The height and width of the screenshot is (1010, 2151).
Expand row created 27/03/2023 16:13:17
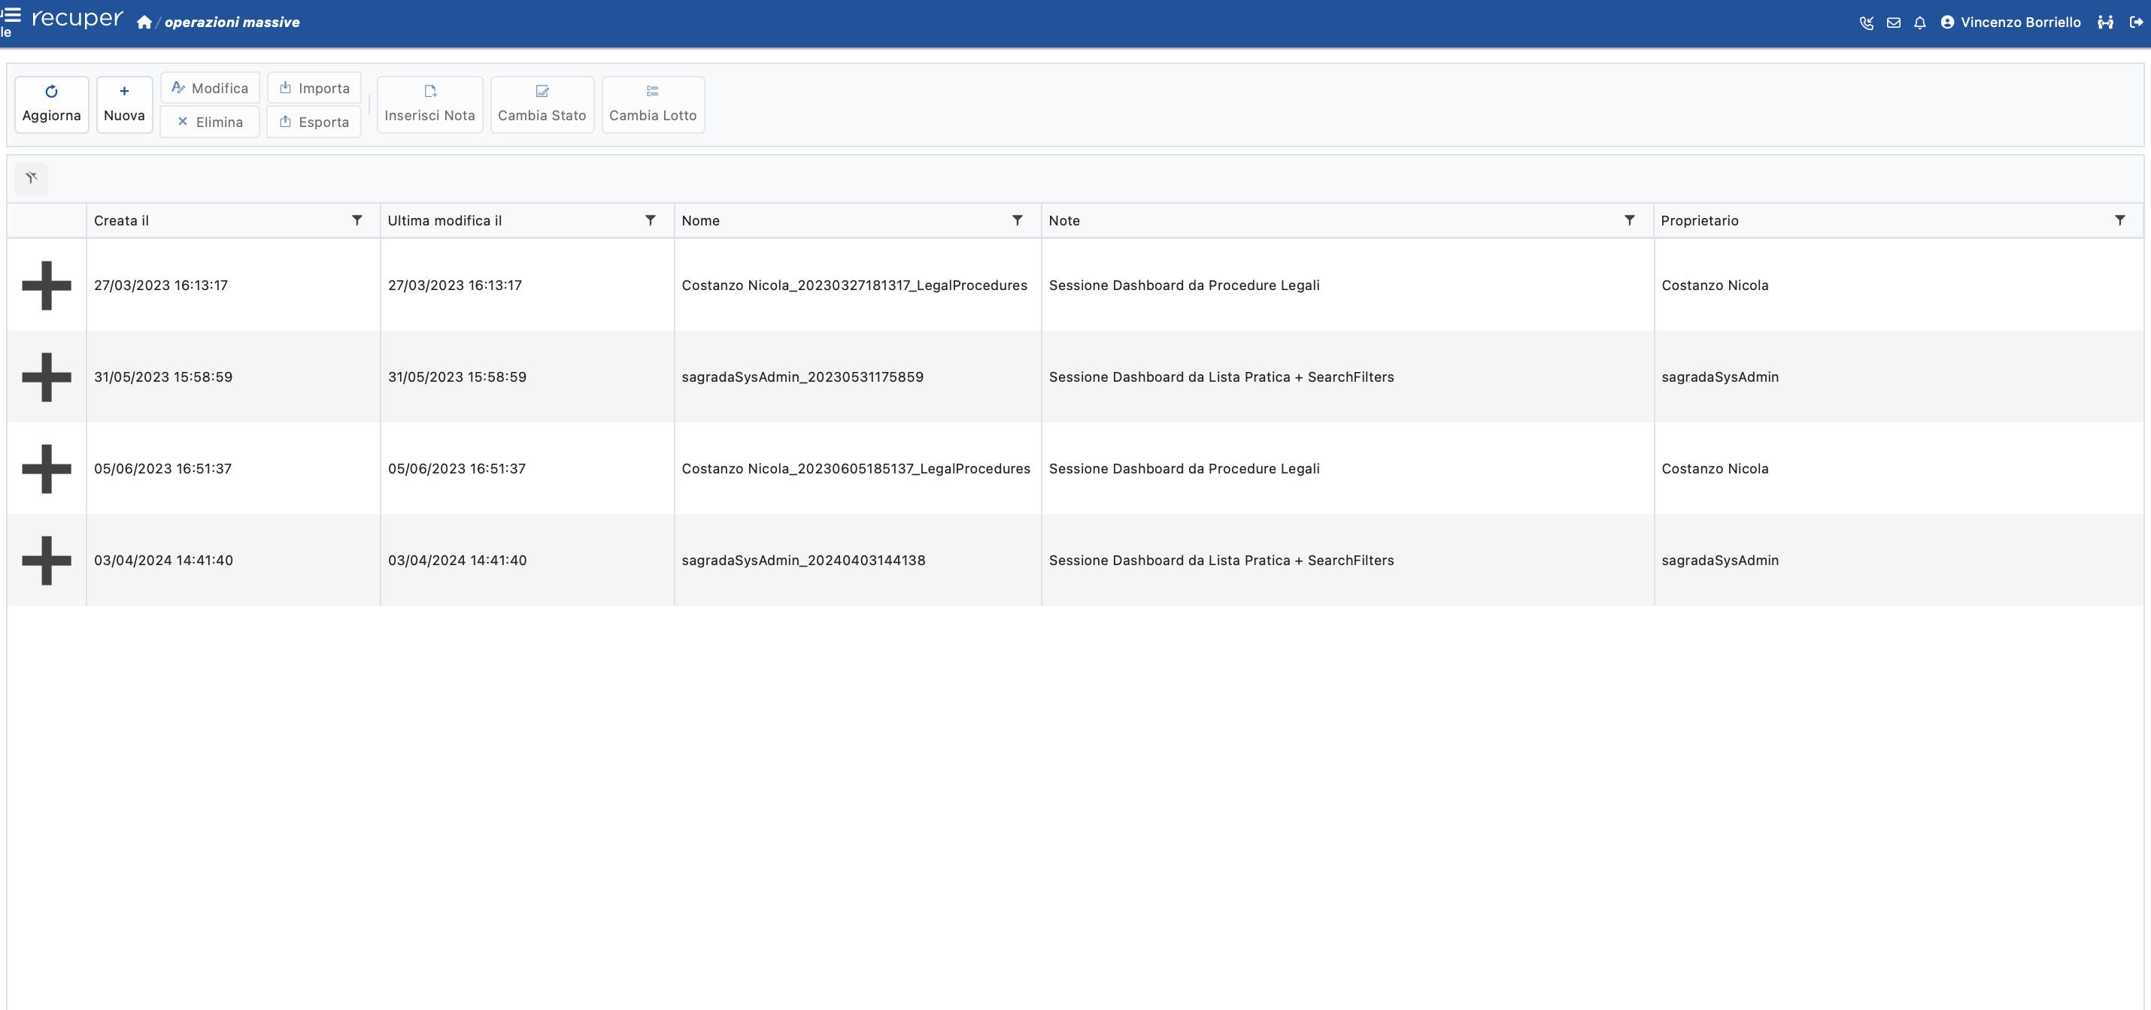point(47,286)
